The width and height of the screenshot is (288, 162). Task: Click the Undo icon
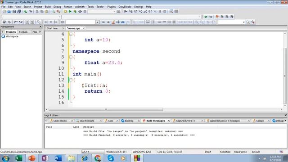[25, 12]
